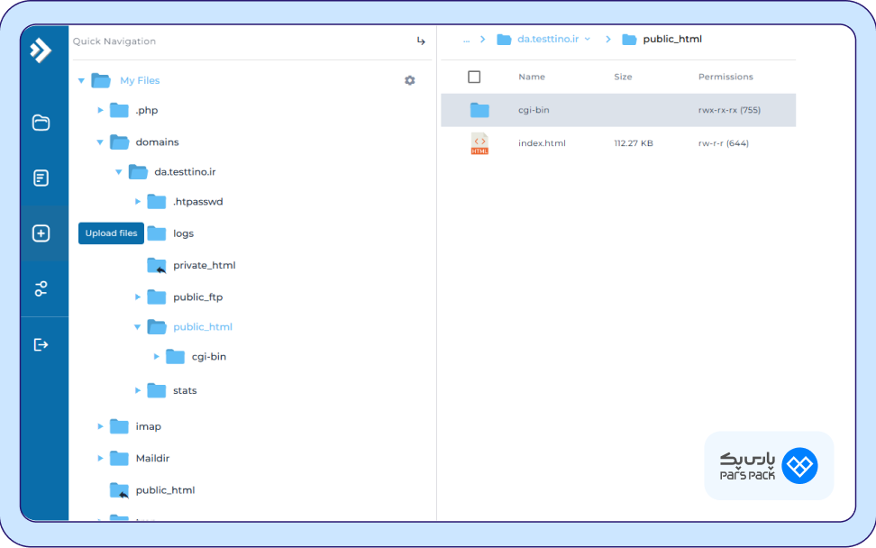Collapse the My Files tree
The image size is (876, 548).
(82, 80)
